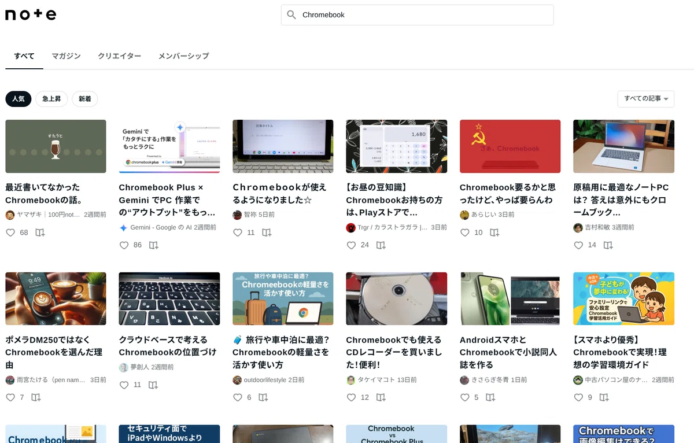
Task: Open the すべての記事 dropdown
Action: point(645,99)
